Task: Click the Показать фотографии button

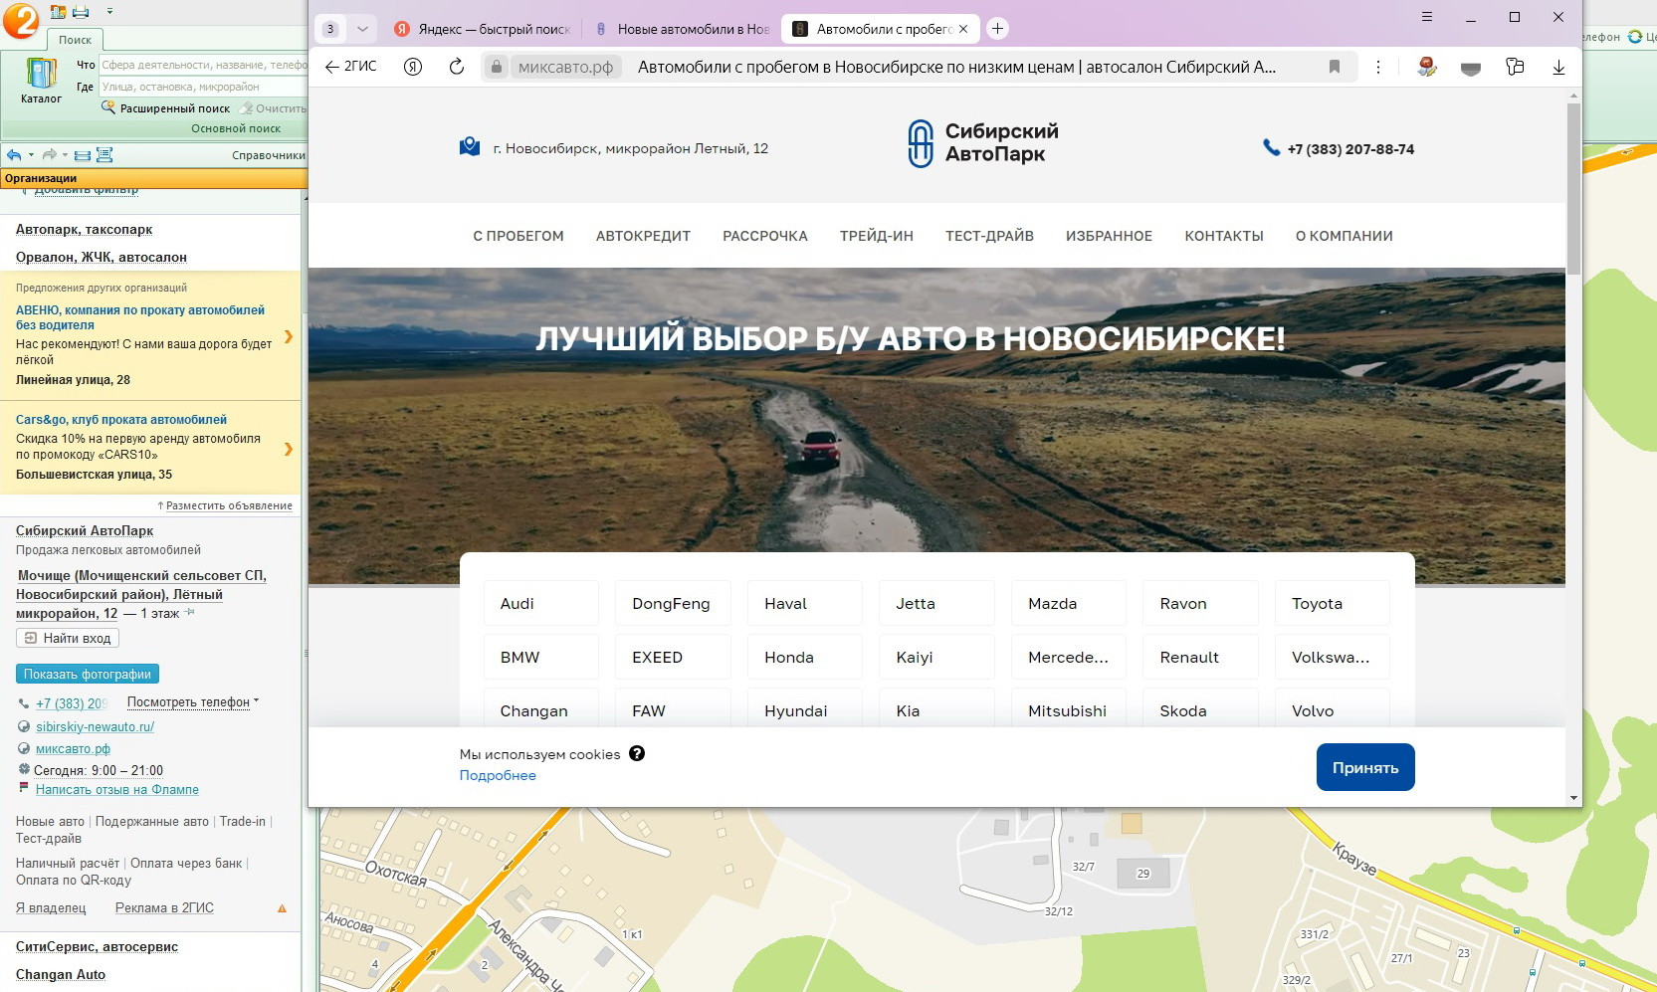Action: tap(88, 674)
